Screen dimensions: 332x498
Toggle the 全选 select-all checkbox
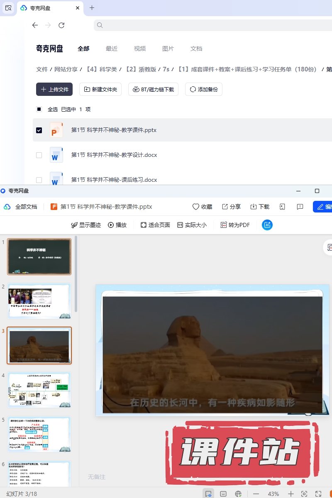pos(39,110)
